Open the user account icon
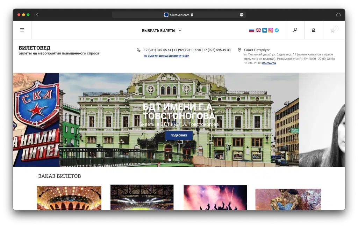358x227 pixels. pos(314,30)
